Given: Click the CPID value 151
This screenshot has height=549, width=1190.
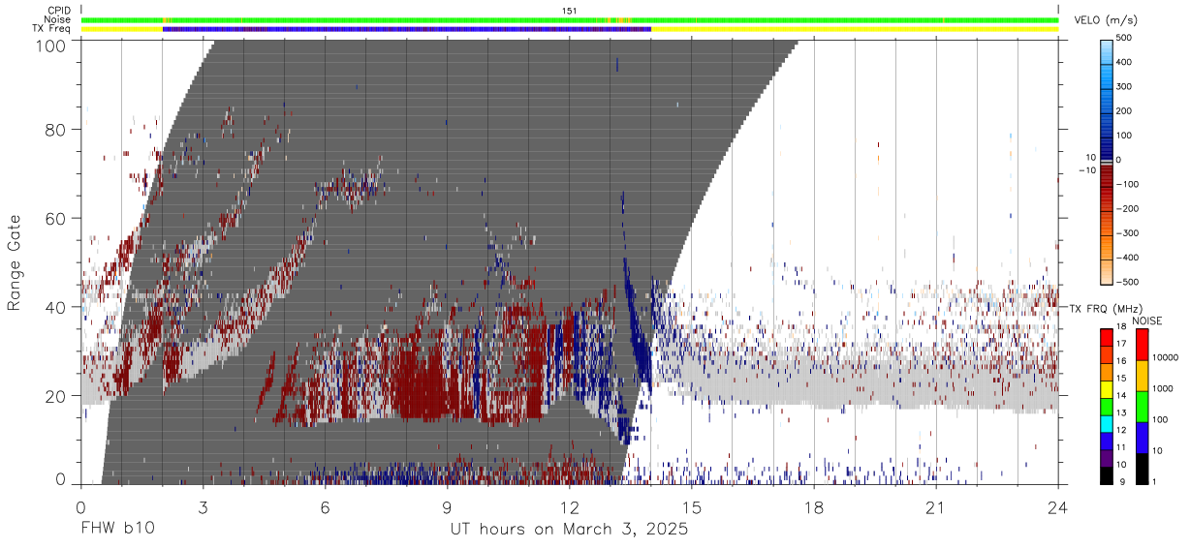Looking at the screenshot, I should tap(570, 11).
